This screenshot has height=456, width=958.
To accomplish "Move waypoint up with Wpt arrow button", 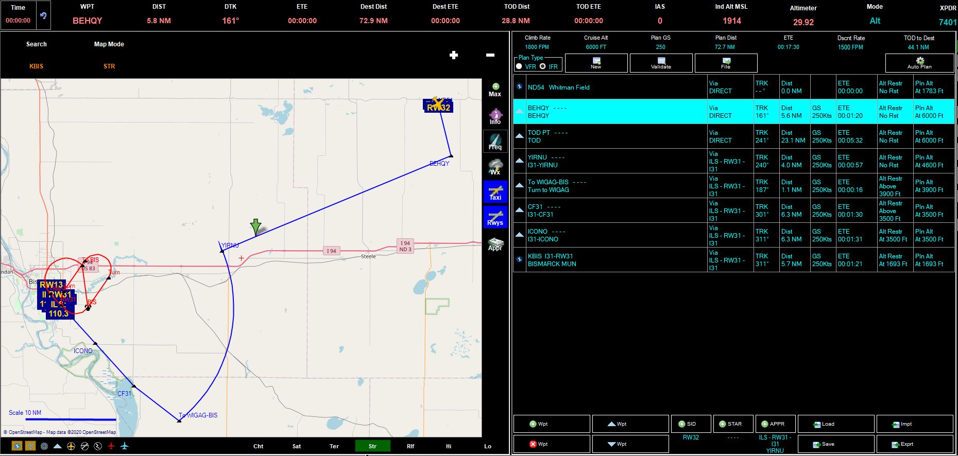I will pyautogui.click(x=630, y=424).
